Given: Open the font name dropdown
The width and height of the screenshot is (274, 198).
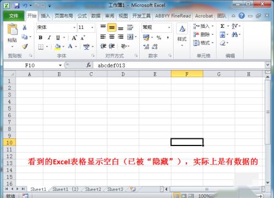Looking at the screenshot, I should pos(75,27).
